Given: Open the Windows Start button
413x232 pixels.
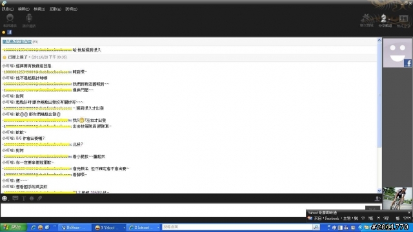Looking at the screenshot, I should click(x=13, y=227).
